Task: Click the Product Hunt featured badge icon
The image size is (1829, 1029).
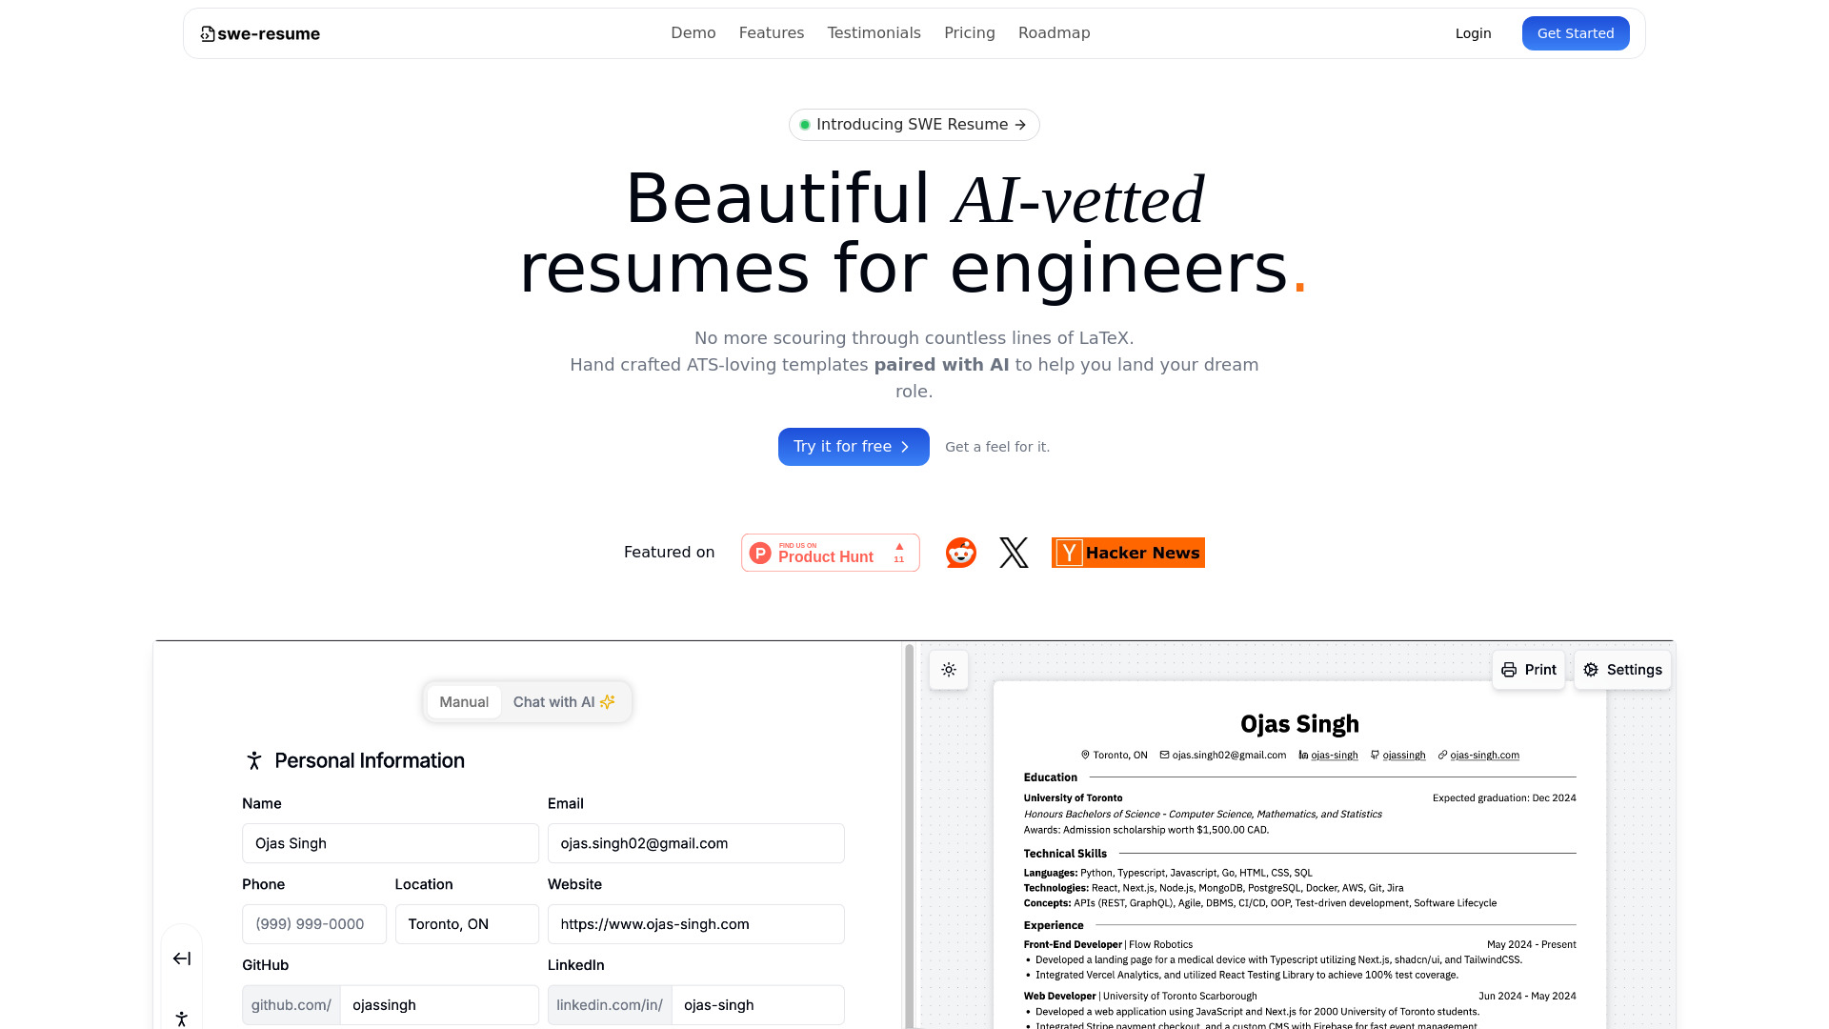Action: [x=829, y=553]
